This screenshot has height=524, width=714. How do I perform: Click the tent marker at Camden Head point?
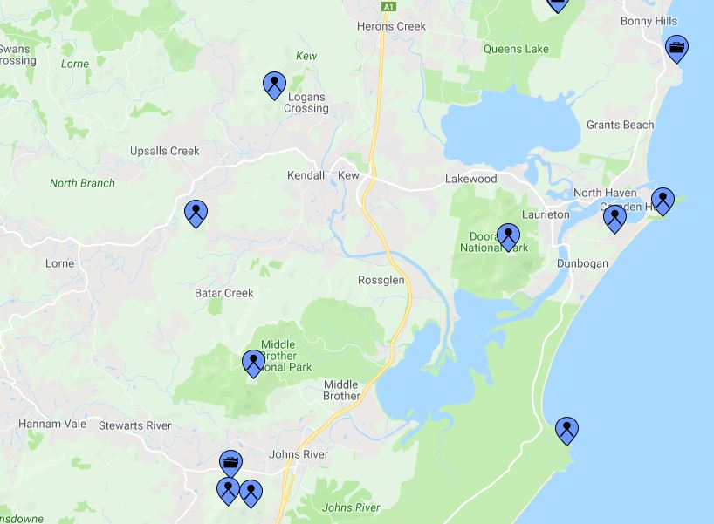pos(663,201)
